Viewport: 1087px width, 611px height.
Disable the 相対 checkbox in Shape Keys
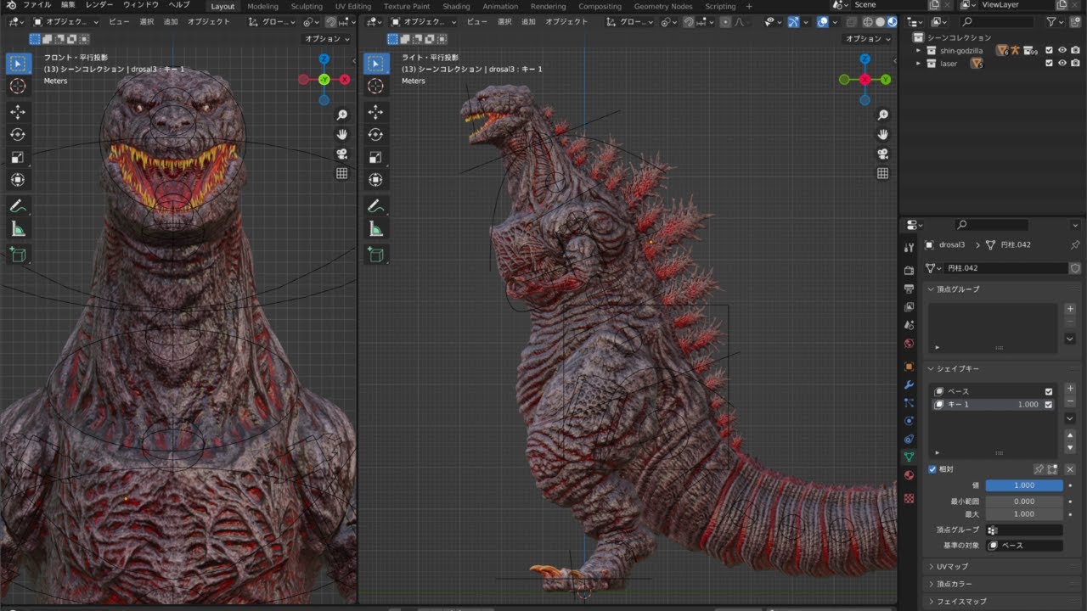(932, 468)
